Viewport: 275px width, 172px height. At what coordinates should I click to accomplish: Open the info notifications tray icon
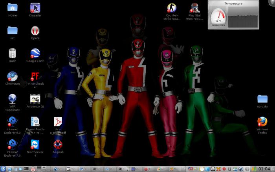[247, 169]
